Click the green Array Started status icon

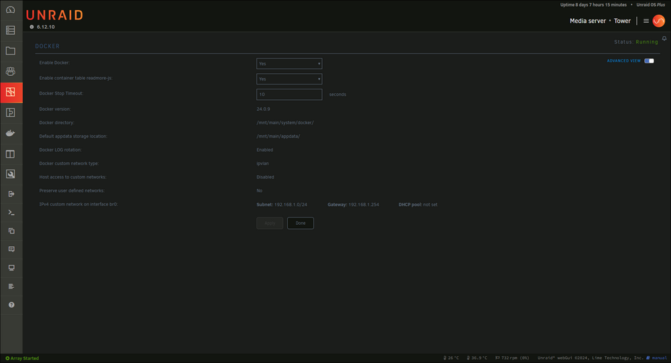pos(7,358)
